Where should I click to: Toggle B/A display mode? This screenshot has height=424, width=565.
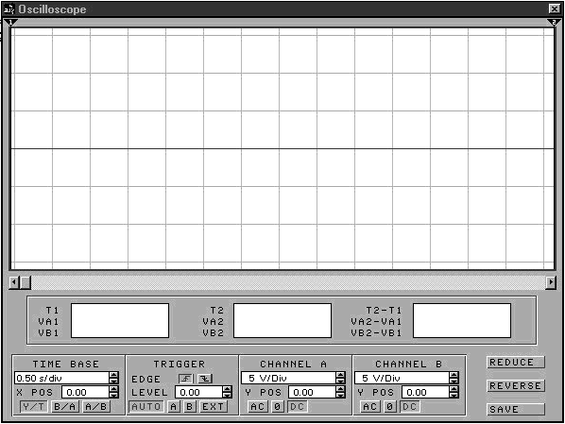65,407
